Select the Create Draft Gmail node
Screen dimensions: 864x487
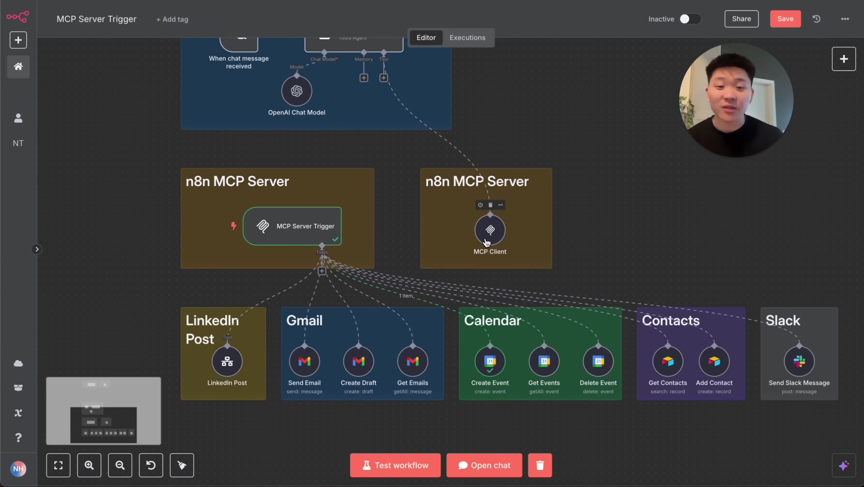click(358, 361)
